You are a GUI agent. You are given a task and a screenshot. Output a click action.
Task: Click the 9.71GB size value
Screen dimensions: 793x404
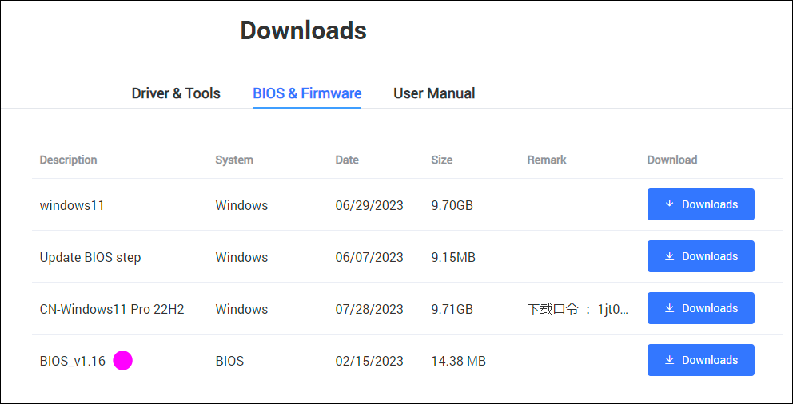coord(452,309)
